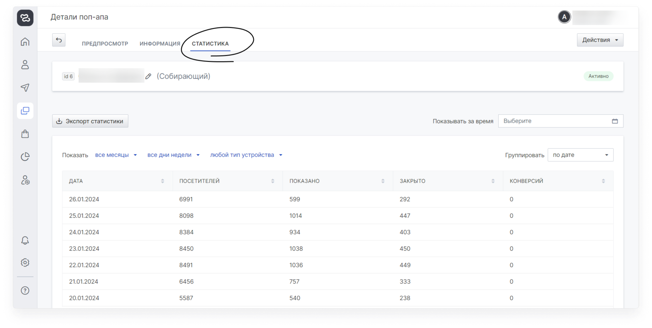
Task: Click closed value 333
Action: (405, 282)
